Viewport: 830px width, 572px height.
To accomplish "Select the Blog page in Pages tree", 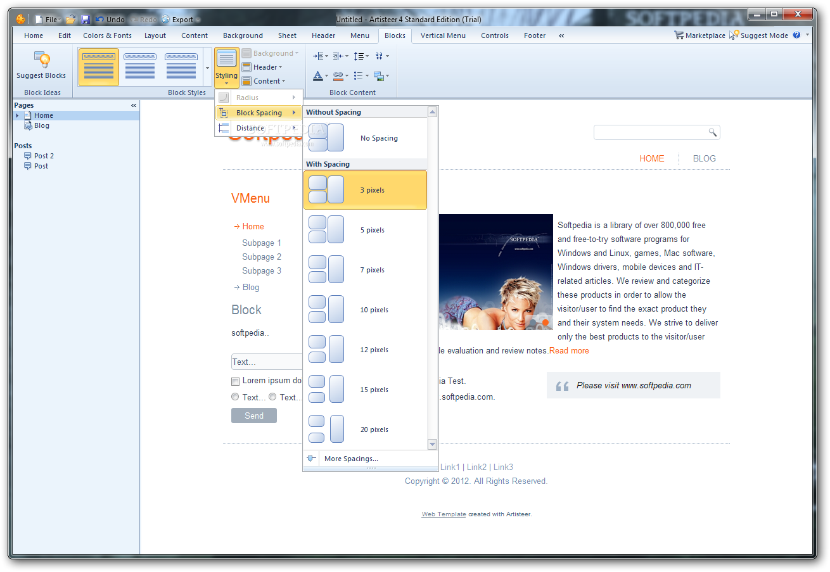I will click(x=42, y=125).
